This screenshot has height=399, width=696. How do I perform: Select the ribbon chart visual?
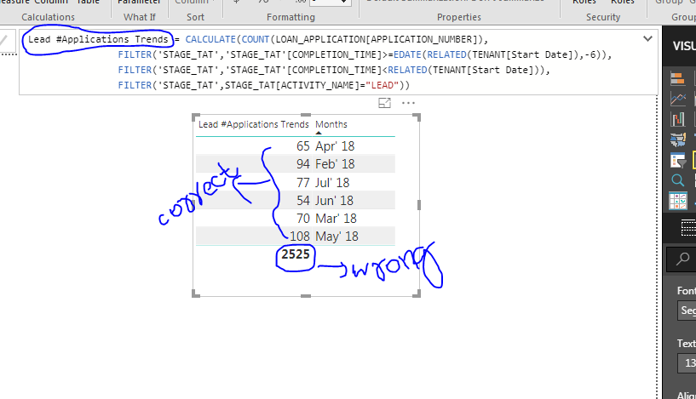pos(678,119)
